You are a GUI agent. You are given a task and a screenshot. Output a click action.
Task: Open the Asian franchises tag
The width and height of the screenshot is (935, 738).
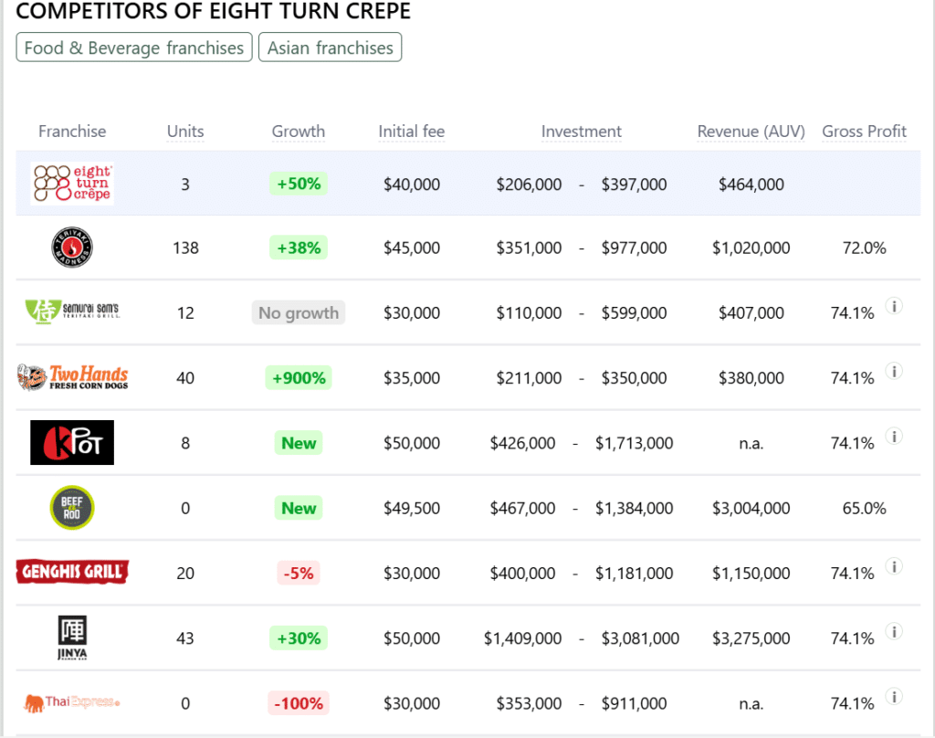point(331,47)
